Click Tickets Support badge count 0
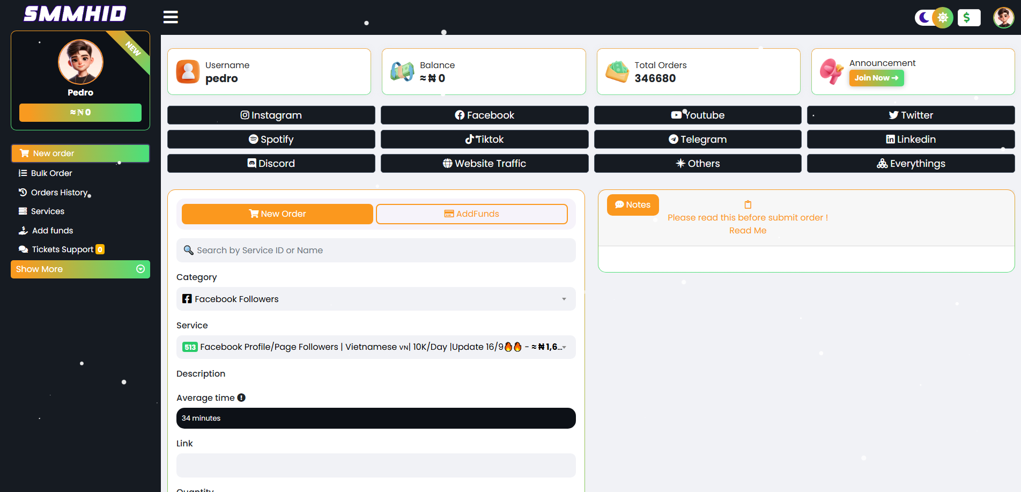1021x492 pixels. [x=100, y=249]
